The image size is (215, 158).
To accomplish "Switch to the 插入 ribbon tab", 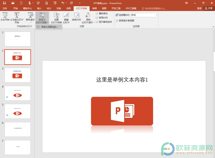I will [39, 9].
